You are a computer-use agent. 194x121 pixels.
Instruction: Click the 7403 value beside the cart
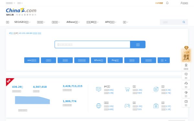[x=139, y=93]
